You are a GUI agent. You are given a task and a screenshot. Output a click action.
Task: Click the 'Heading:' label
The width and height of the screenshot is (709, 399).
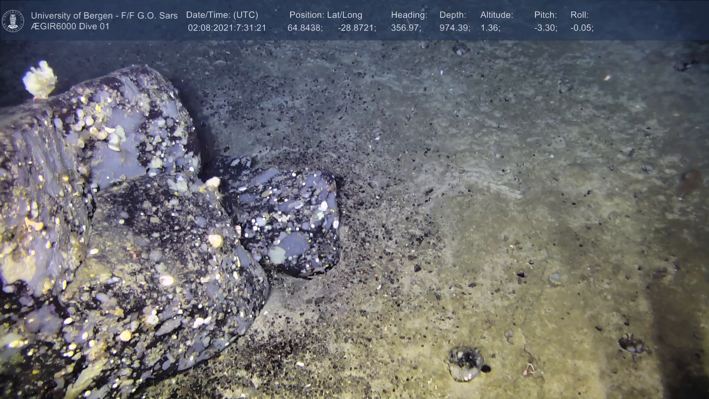pos(409,15)
